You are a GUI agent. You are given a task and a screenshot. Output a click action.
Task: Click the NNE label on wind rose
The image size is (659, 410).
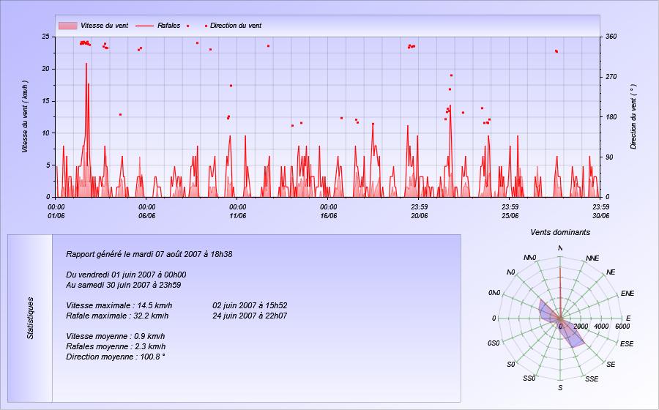(x=592, y=258)
